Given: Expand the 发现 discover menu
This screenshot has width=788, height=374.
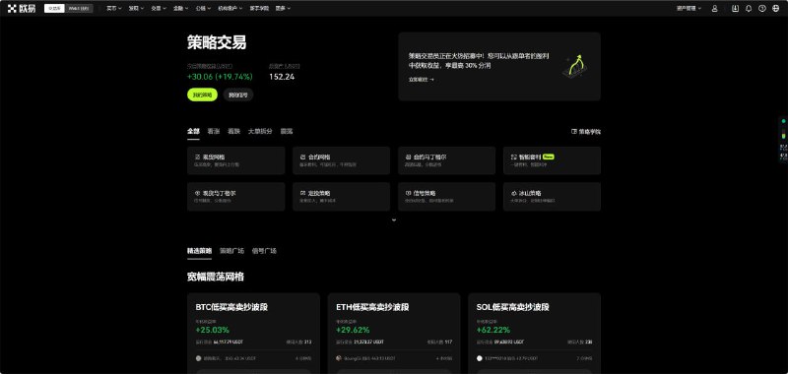Looking at the screenshot, I should point(136,9).
